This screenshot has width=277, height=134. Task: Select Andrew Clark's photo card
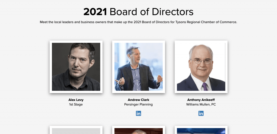click(x=138, y=67)
